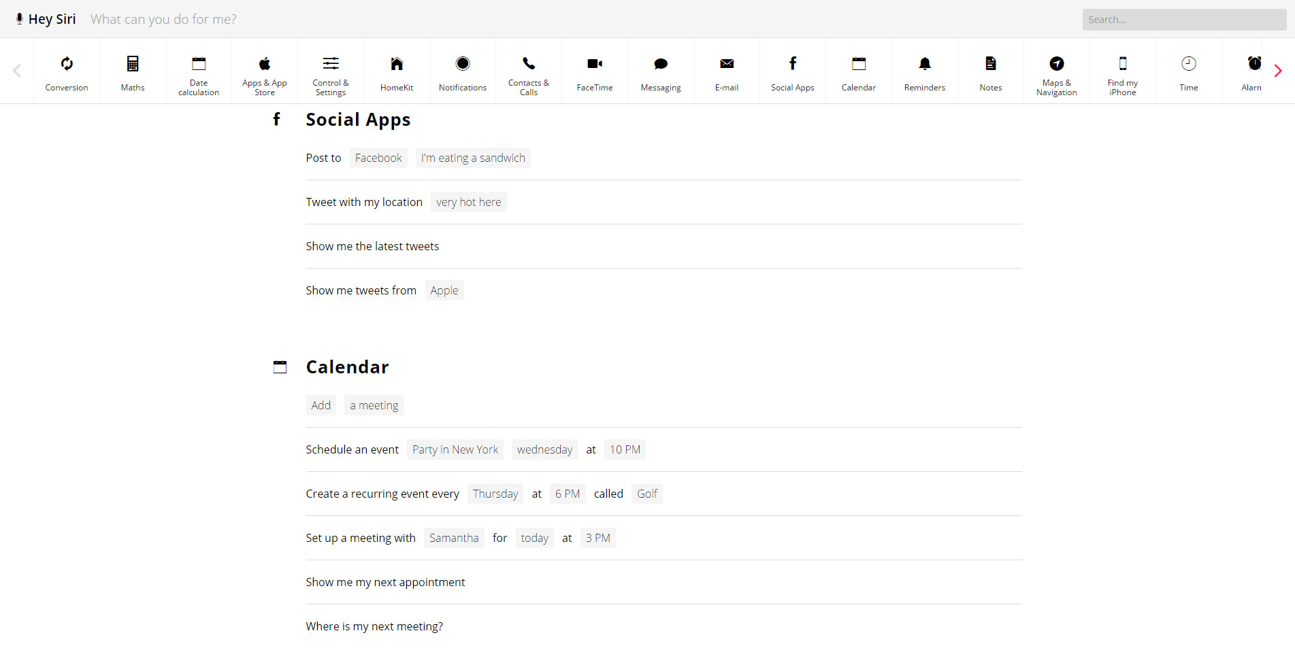Select the HomeKit house icon

pyautogui.click(x=397, y=64)
